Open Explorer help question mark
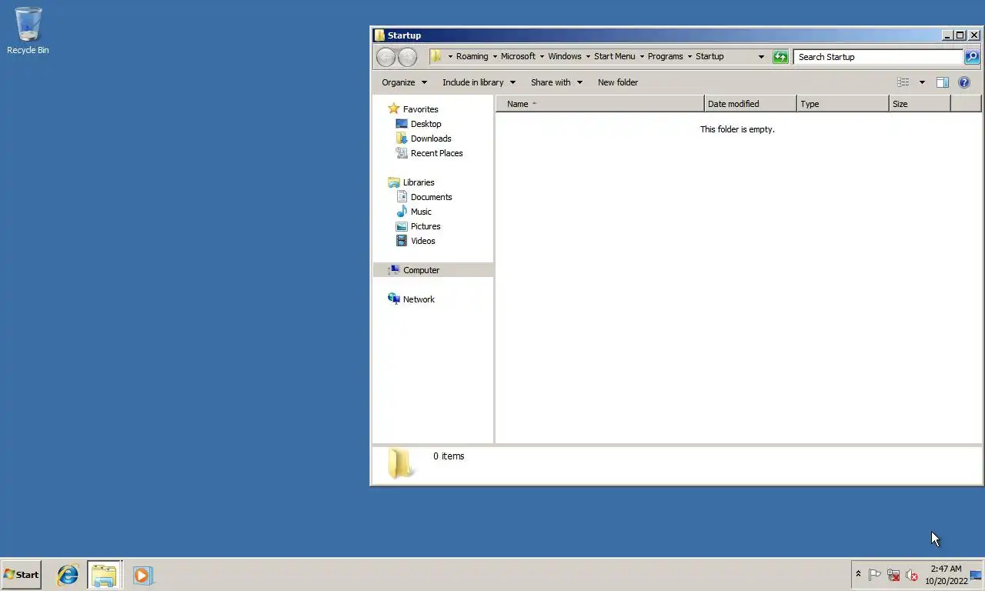Viewport: 985px width, 591px height. click(964, 82)
